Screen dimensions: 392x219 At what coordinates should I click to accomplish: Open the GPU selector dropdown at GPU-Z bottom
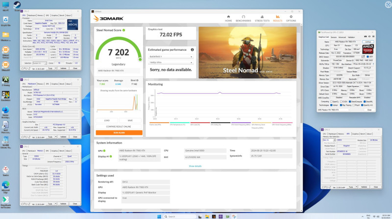[x=334, y=110]
